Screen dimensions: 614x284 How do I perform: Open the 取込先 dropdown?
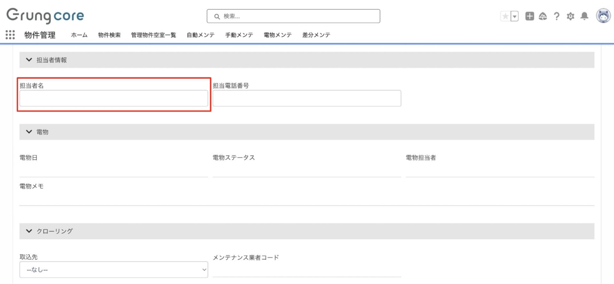(x=114, y=270)
